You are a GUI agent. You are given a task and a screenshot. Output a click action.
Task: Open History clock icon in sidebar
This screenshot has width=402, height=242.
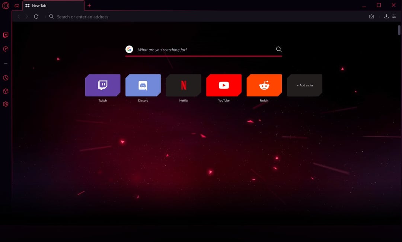[6, 78]
